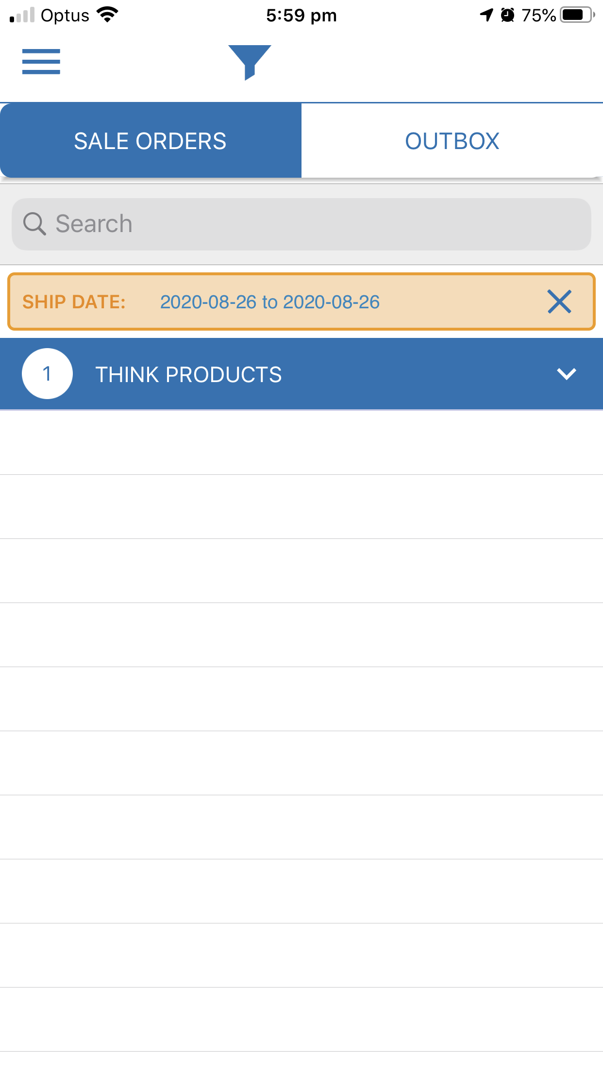The width and height of the screenshot is (603, 1072).
Task: Tap the cellular signal bars
Action: 22,15
